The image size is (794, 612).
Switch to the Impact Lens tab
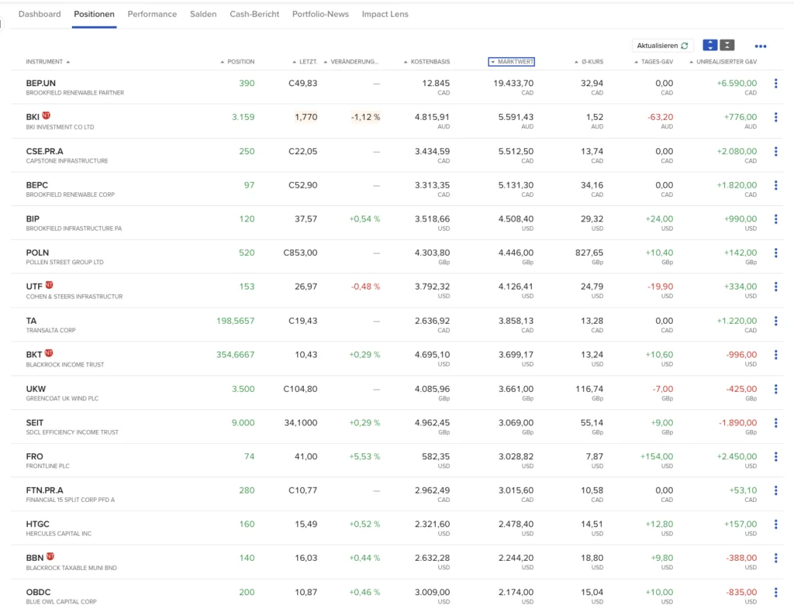[385, 14]
